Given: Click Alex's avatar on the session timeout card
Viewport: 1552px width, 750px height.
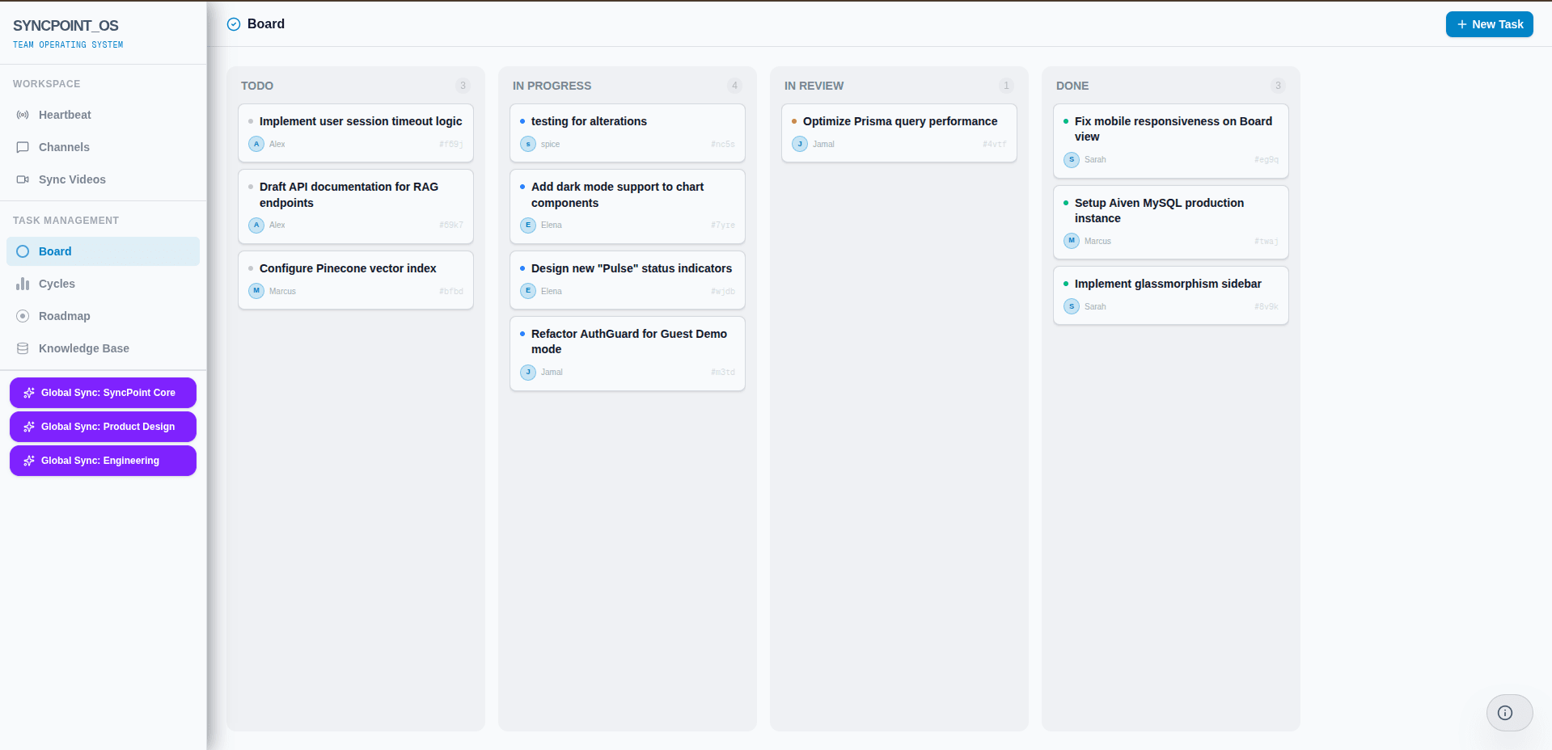Looking at the screenshot, I should tap(256, 144).
